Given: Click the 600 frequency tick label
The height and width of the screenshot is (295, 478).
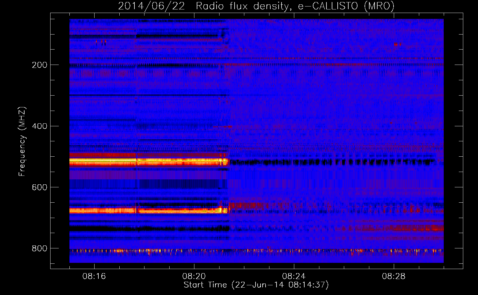Looking at the screenshot, I should point(40,187).
